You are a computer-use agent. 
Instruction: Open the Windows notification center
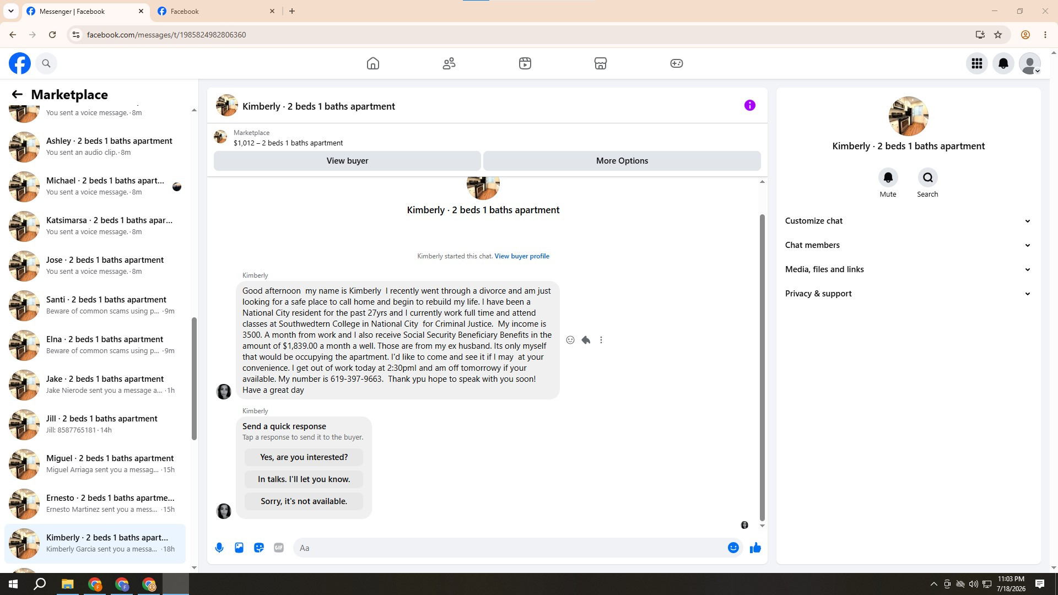coord(1040,584)
